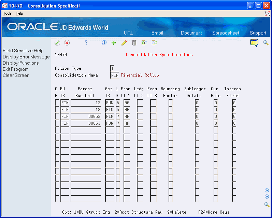Open the yellow chat bubble icon

(x=254, y=43)
